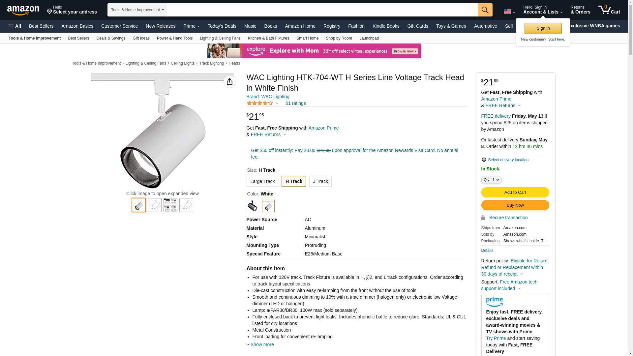Click the Buy Now button

(515, 205)
